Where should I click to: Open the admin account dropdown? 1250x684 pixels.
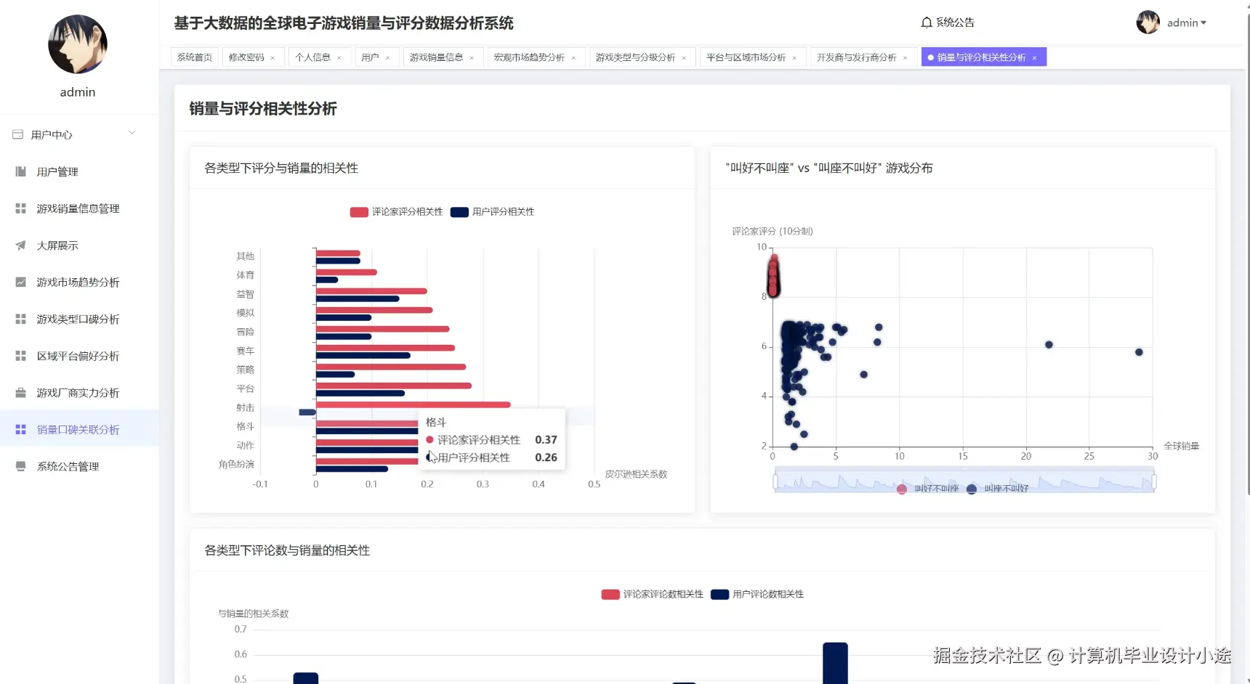(x=1186, y=23)
